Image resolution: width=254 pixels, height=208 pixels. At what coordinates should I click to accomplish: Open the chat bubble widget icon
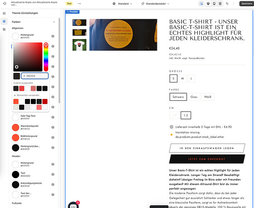pyautogui.click(x=73, y=205)
